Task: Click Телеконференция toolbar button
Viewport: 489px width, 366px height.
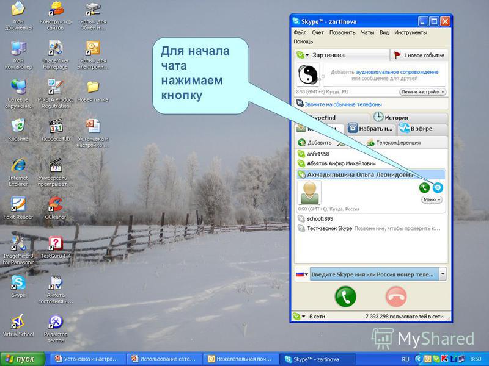Action: coord(394,143)
